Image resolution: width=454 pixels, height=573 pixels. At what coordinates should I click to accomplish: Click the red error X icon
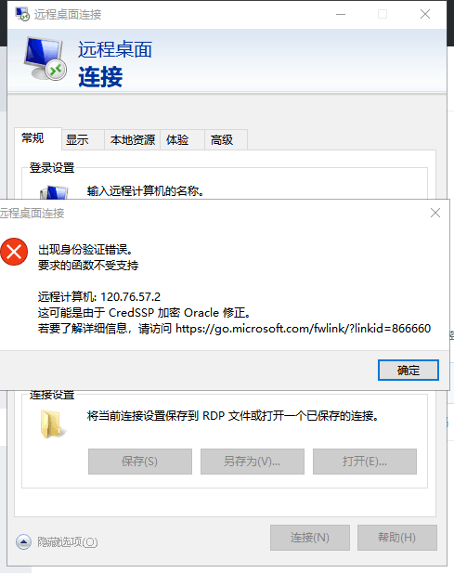click(14, 252)
